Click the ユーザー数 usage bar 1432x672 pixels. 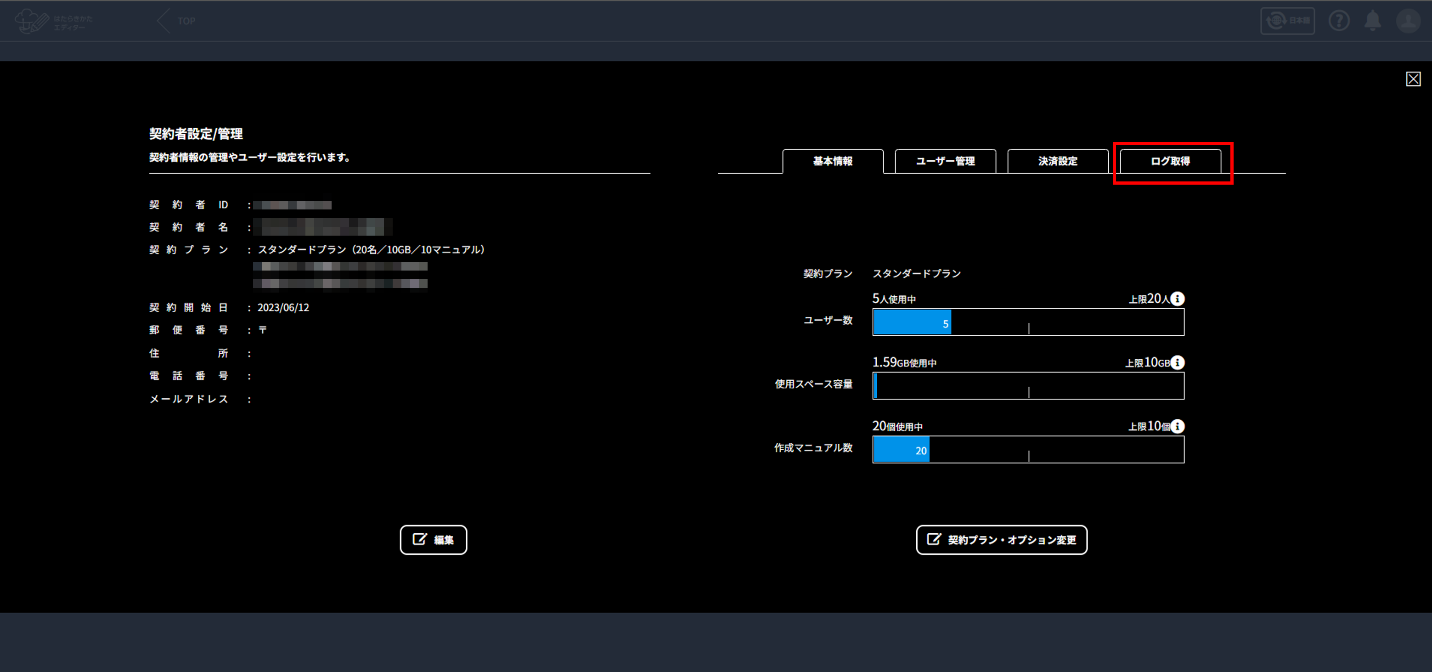[x=1028, y=322]
